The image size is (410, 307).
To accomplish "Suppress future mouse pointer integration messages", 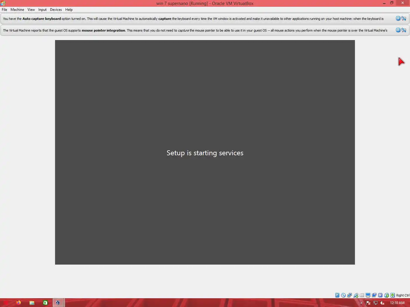I will pos(404,30).
